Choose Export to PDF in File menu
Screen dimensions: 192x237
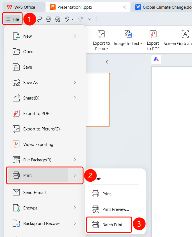click(45, 114)
